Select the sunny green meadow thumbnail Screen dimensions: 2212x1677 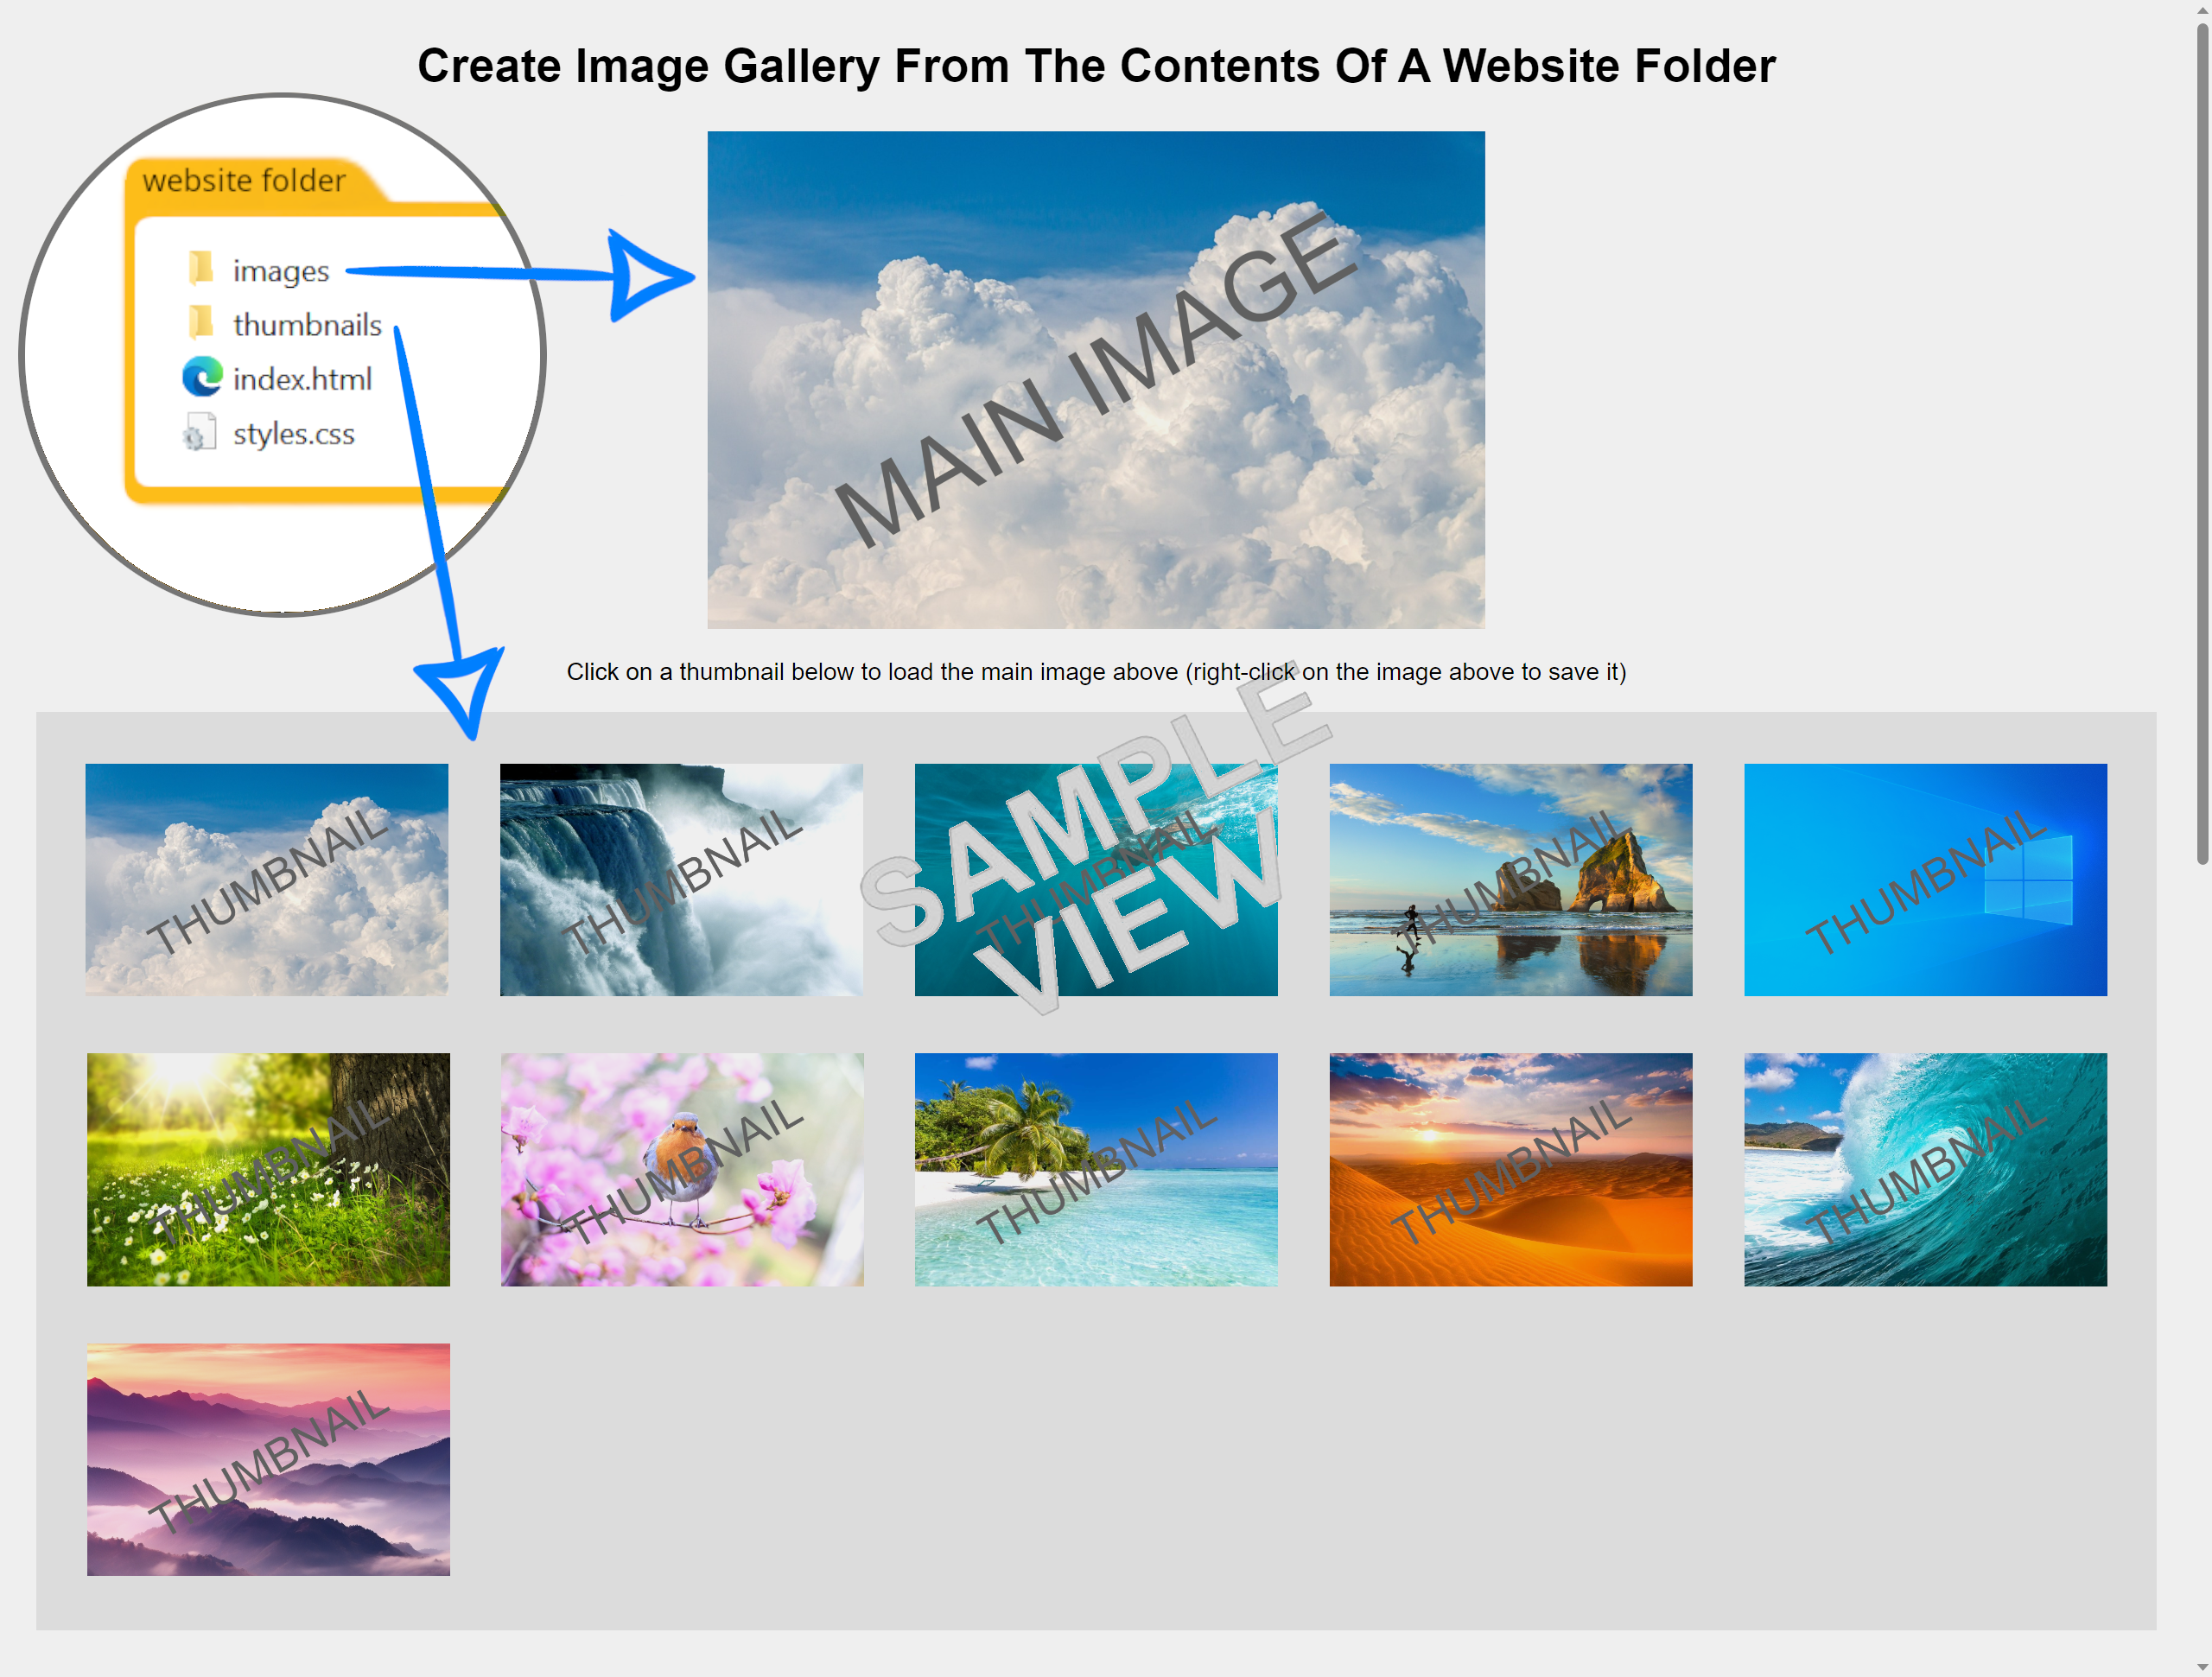point(268,1169)
